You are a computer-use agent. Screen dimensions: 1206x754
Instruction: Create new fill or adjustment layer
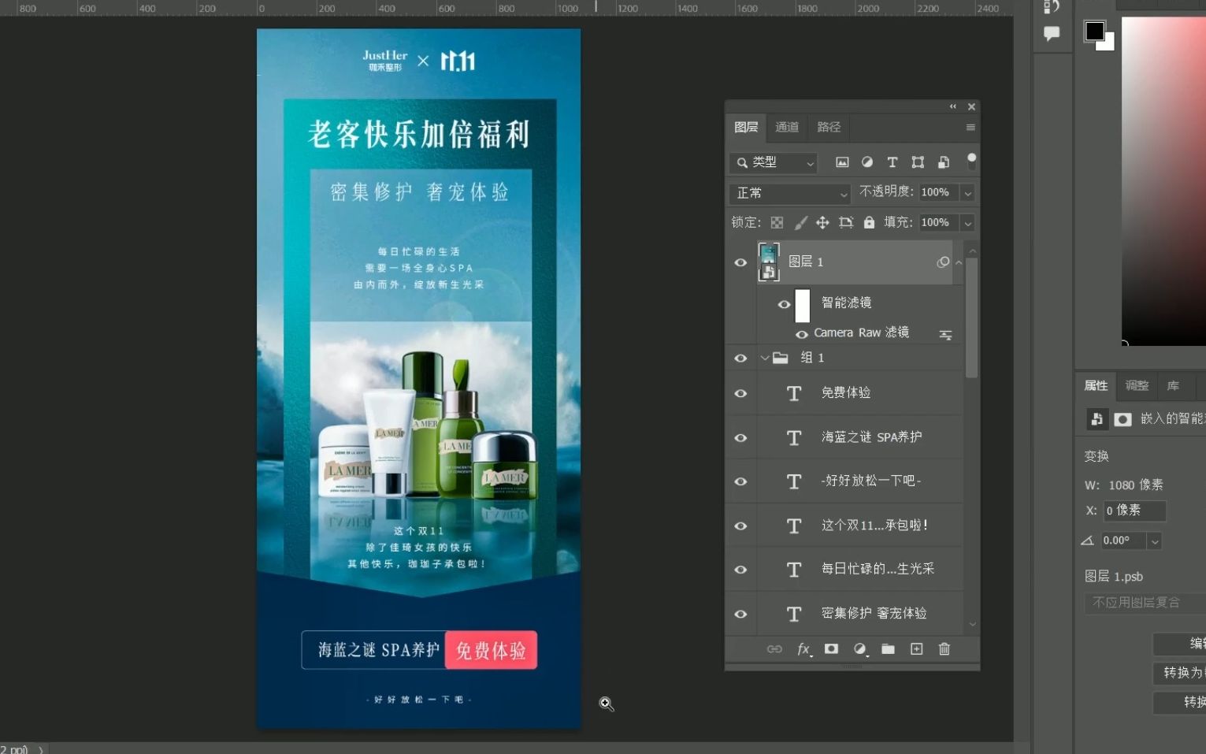[860, 649]
